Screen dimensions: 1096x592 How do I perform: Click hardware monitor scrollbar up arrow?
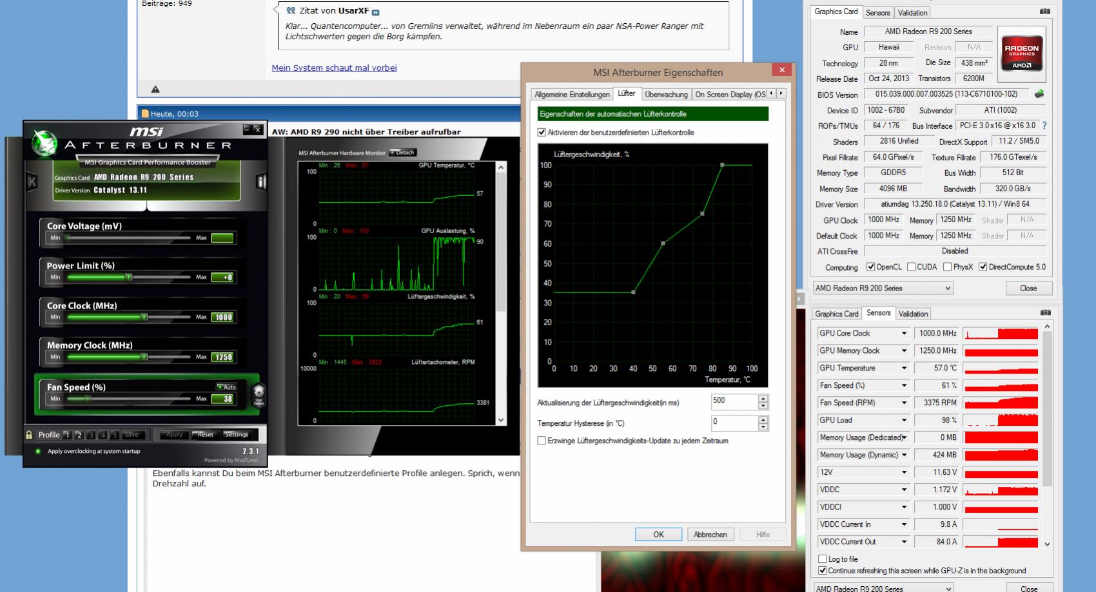501,167
